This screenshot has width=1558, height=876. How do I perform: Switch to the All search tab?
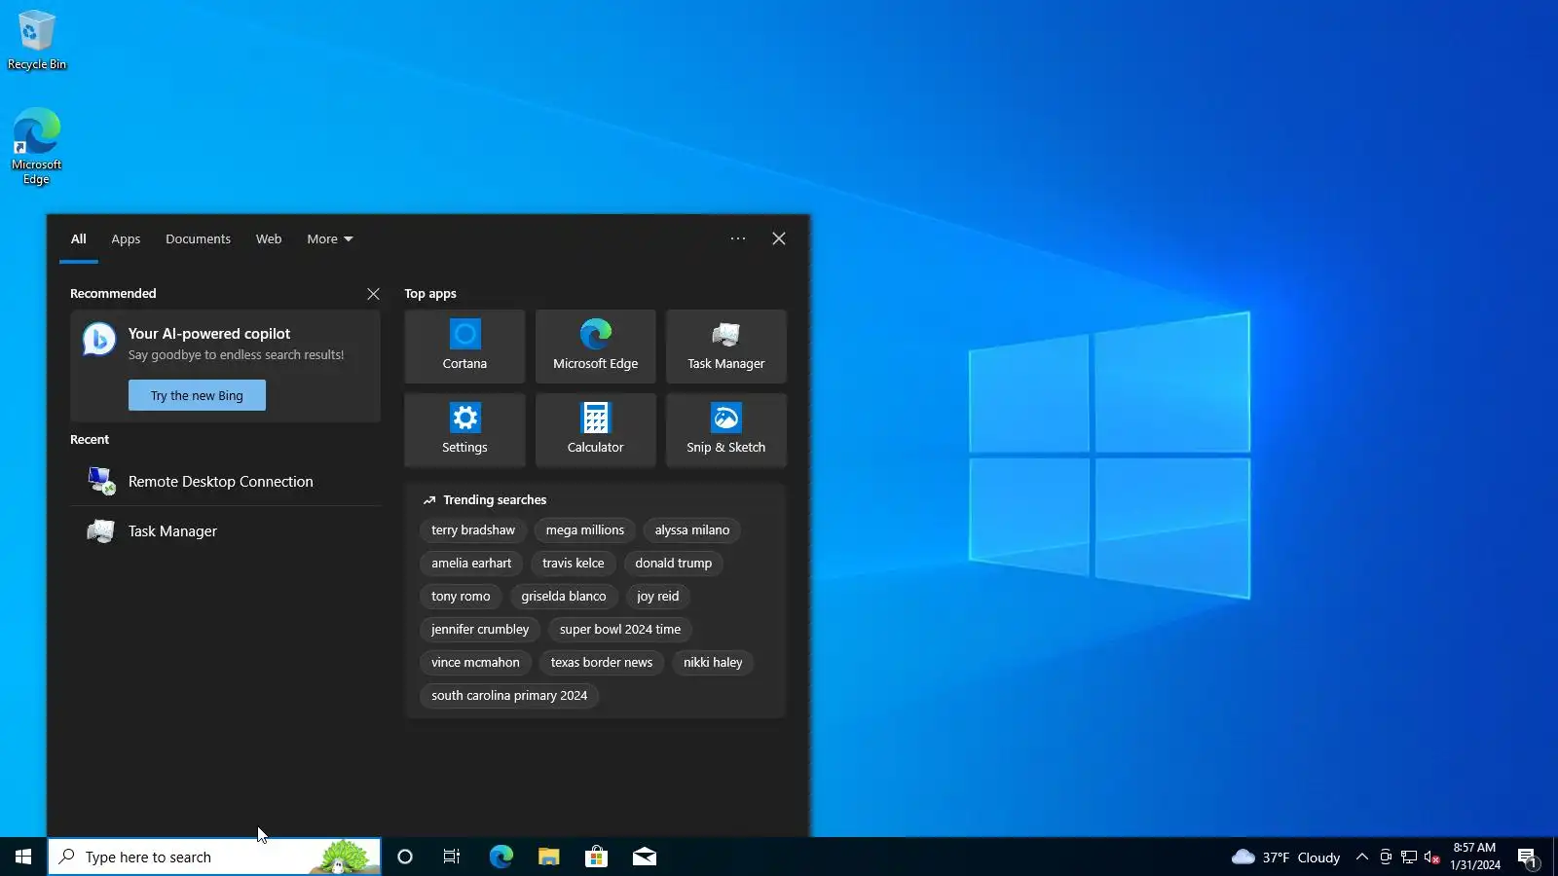pos(79,239)
